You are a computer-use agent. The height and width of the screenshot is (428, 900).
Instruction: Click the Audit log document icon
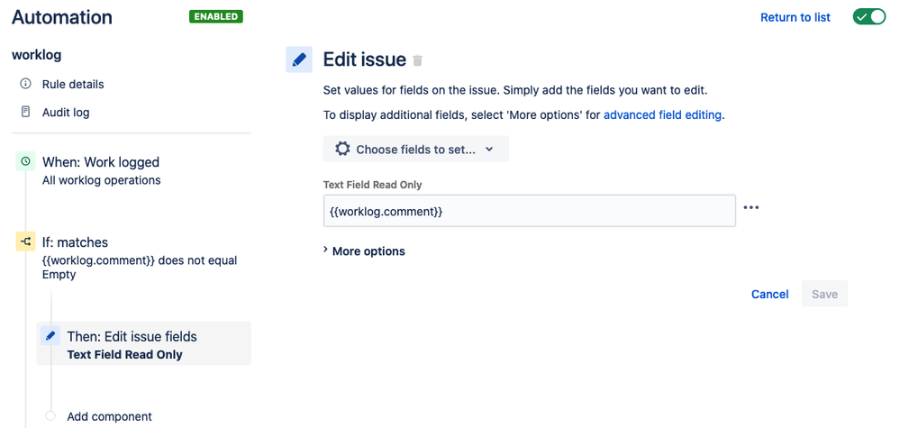click(25, 112)
